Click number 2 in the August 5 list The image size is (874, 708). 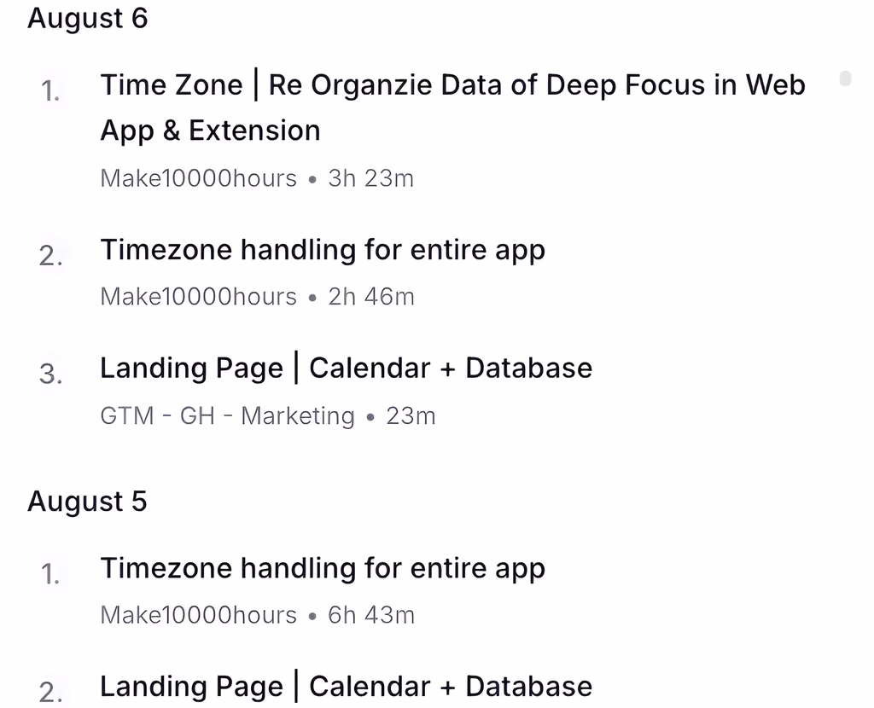(x=50, y=693)
